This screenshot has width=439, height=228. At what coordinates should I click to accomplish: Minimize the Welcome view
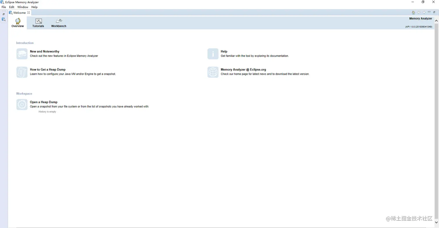429,12
